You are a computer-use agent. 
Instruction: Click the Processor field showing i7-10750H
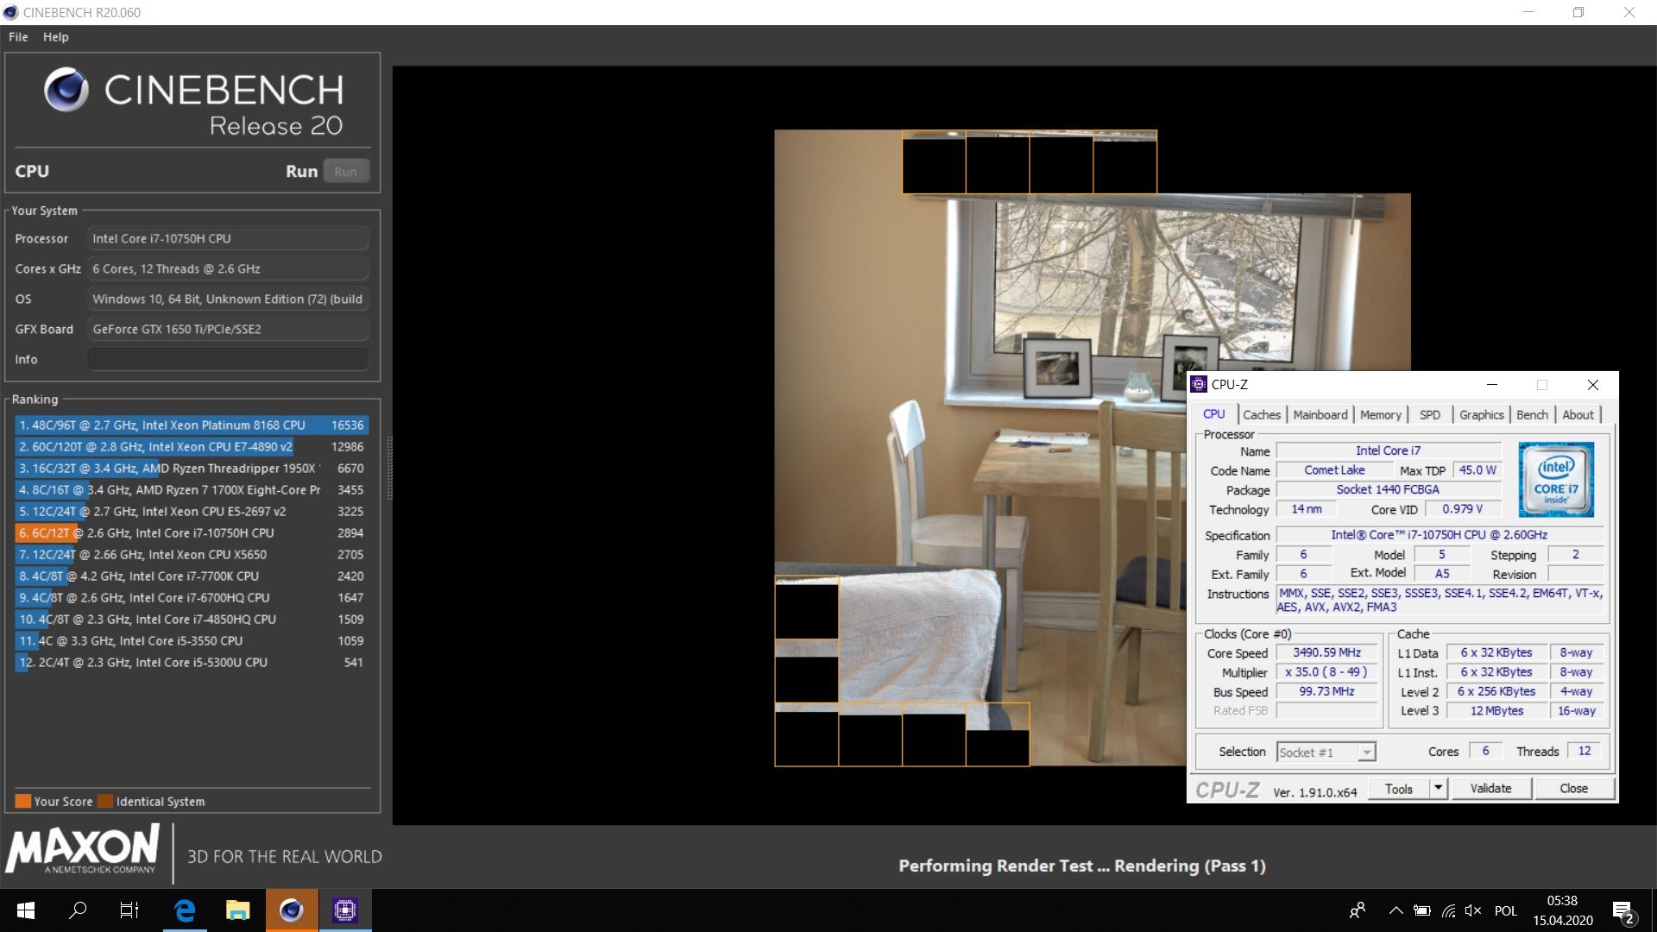tap(228, 238)
